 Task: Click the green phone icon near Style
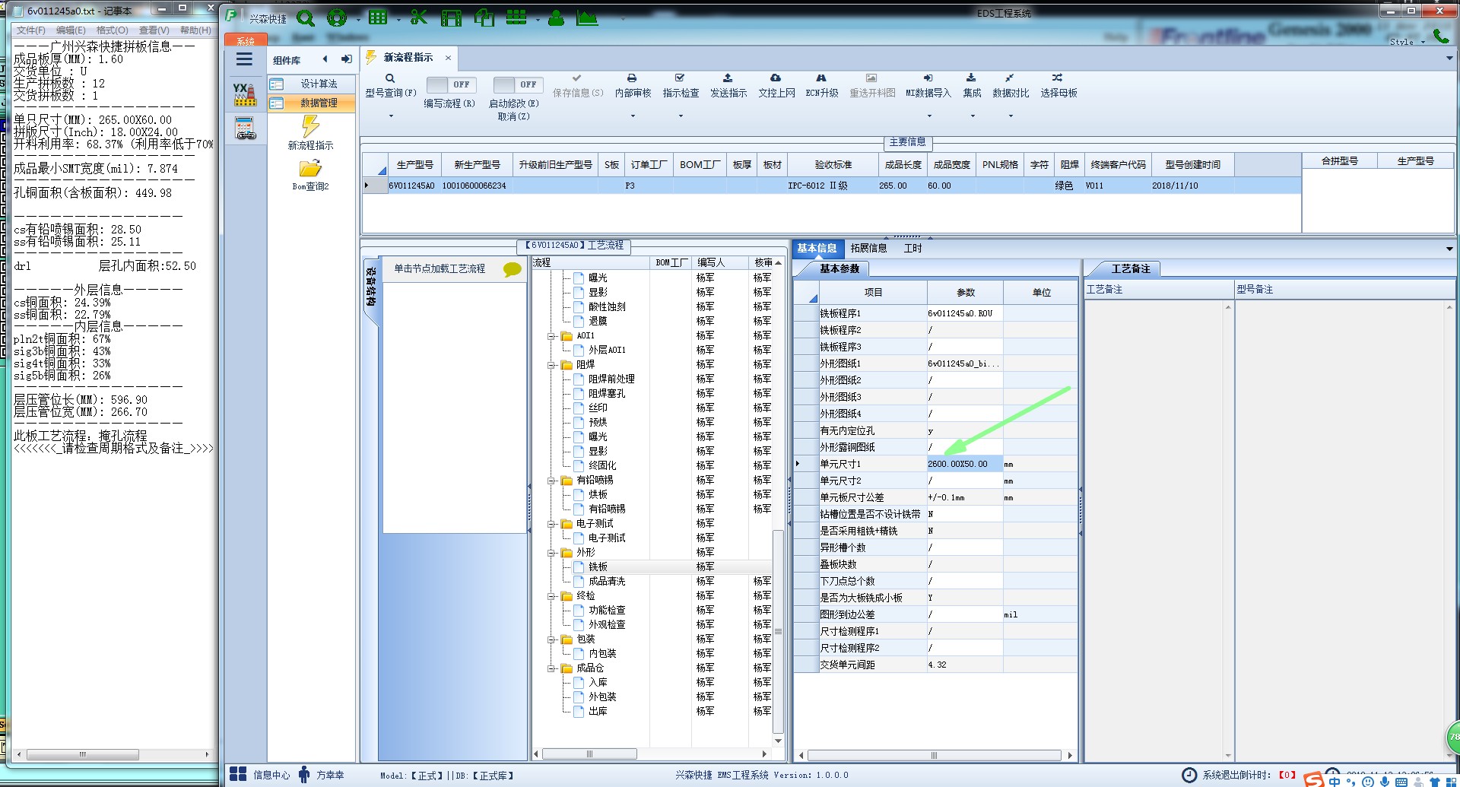coord(1441,36)
